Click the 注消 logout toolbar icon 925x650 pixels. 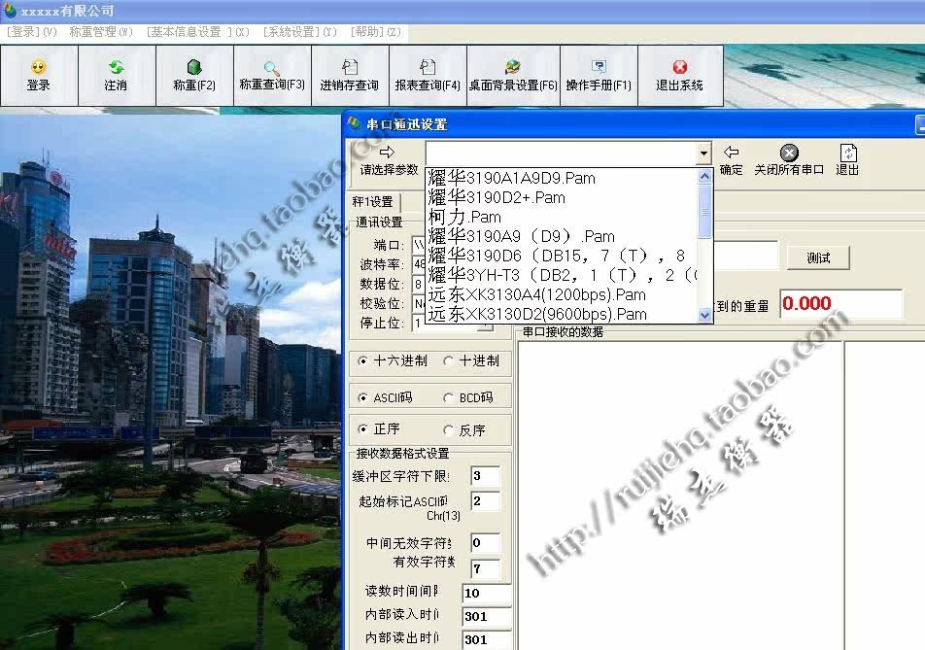click(x=116, y=75)
